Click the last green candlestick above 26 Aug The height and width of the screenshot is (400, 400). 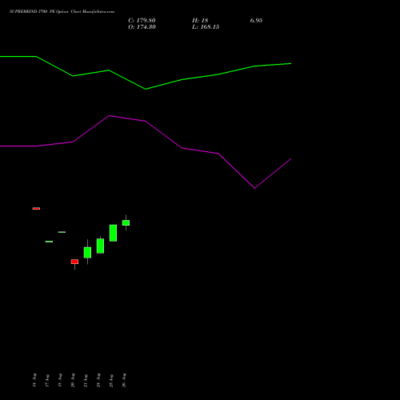[x=126, y=222]
